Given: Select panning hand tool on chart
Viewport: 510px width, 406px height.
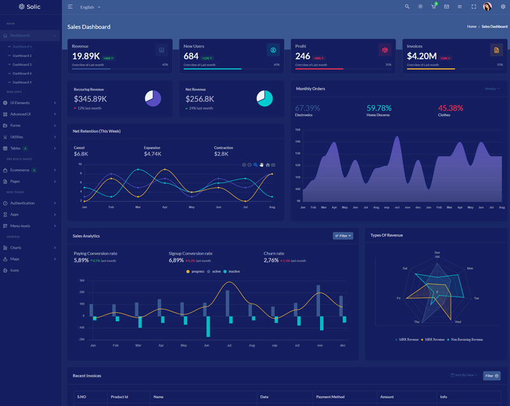Looking at the screenshot, I should [x=261, y=165].
